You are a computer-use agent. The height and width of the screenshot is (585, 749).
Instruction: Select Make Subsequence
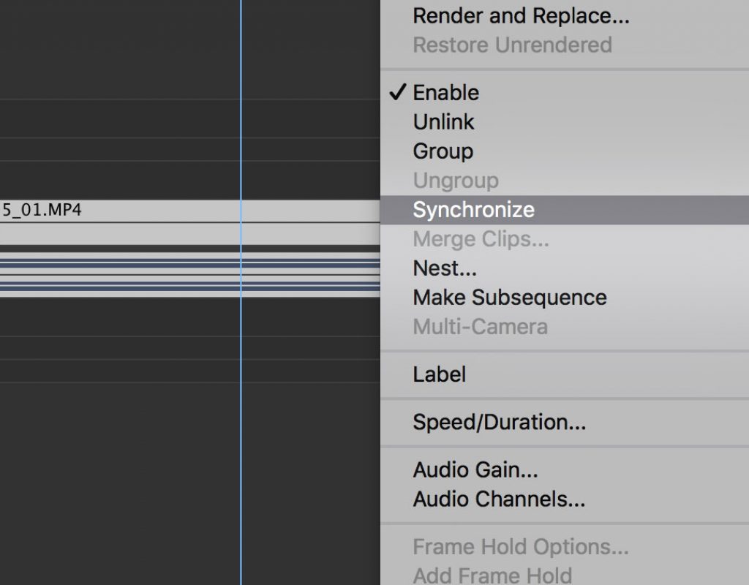tap(509, 298)
